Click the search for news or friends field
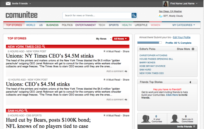The image size is (204, 129). (x=97, y=16)
